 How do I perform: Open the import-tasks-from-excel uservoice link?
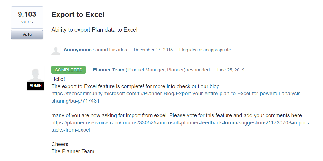pos(180,123)
